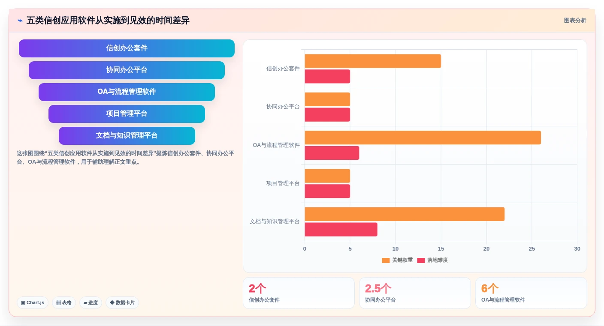Click the Chart.js tag chip
The image size is (604, 326).
33,302
